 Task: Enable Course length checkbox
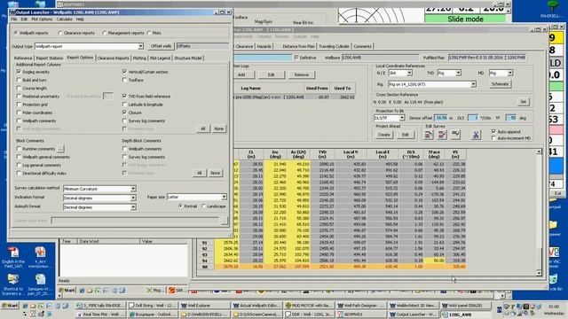(19, 89)
